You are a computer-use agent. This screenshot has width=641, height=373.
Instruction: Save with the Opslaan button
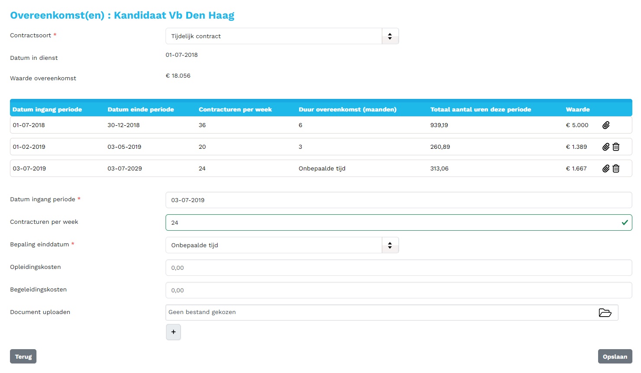click(615, 357)
